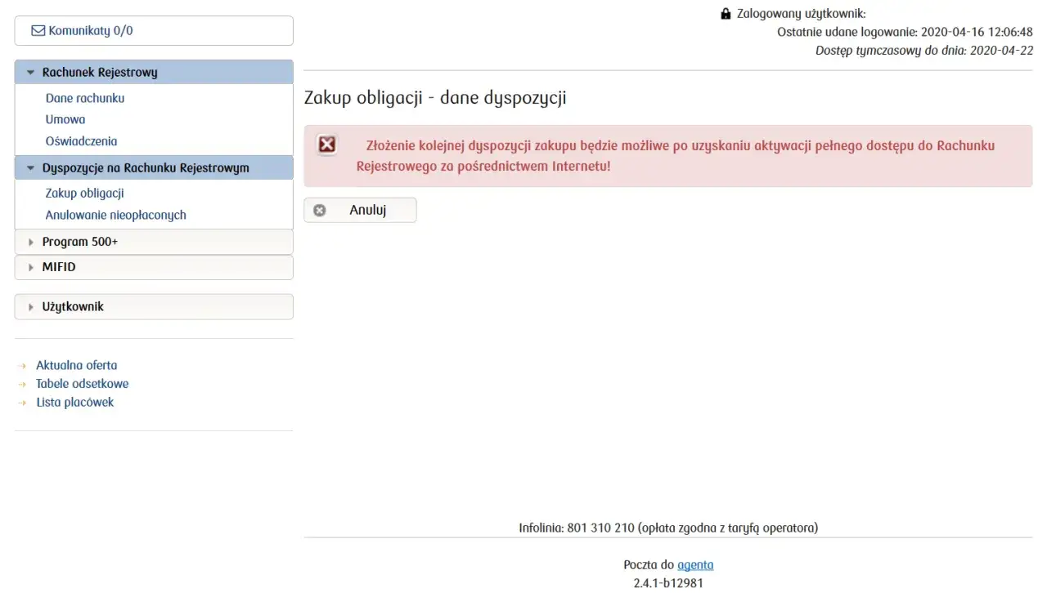Open the Komunikaty 0/0 messages box
Screen dimensions: 1047x597
click(x=154, y=31)
